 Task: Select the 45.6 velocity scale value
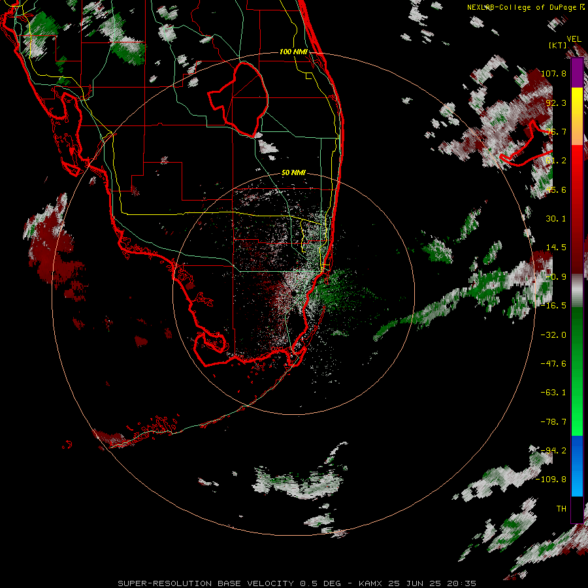(556, 189)
